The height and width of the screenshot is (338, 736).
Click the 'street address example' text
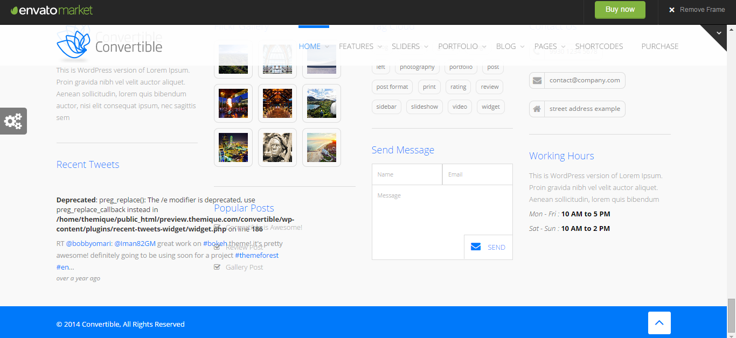585,109
